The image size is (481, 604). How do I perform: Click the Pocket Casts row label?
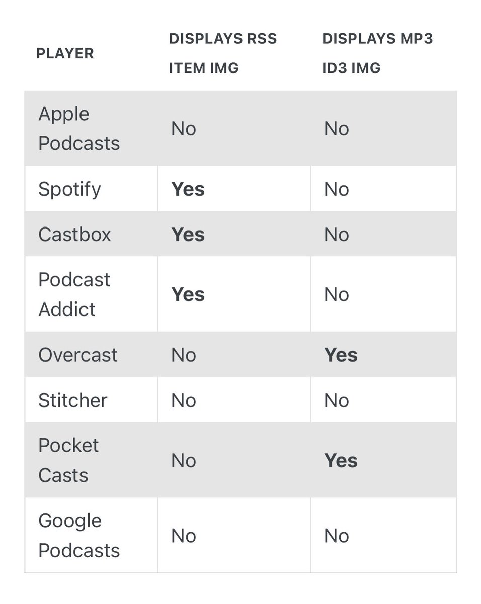(68, 460)
